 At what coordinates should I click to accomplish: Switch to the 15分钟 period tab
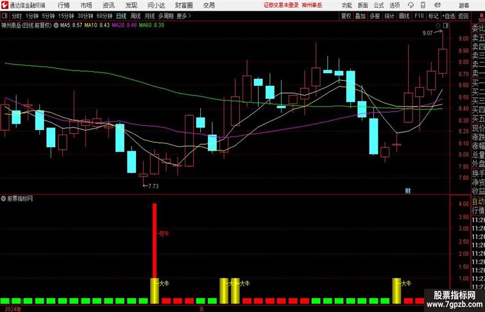tap(66, 16)
